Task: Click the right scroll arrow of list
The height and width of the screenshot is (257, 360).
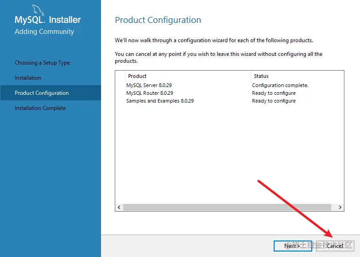Action: coord(340,207)
